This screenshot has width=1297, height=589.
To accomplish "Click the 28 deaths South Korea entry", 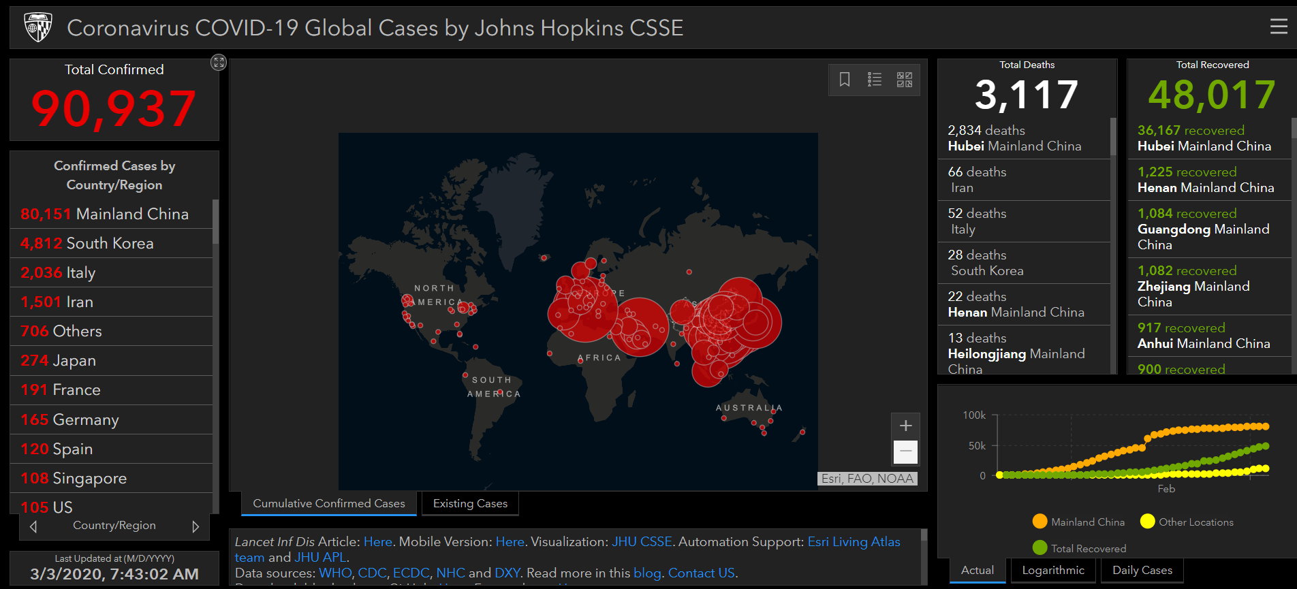I will (x=1024, y=263).
